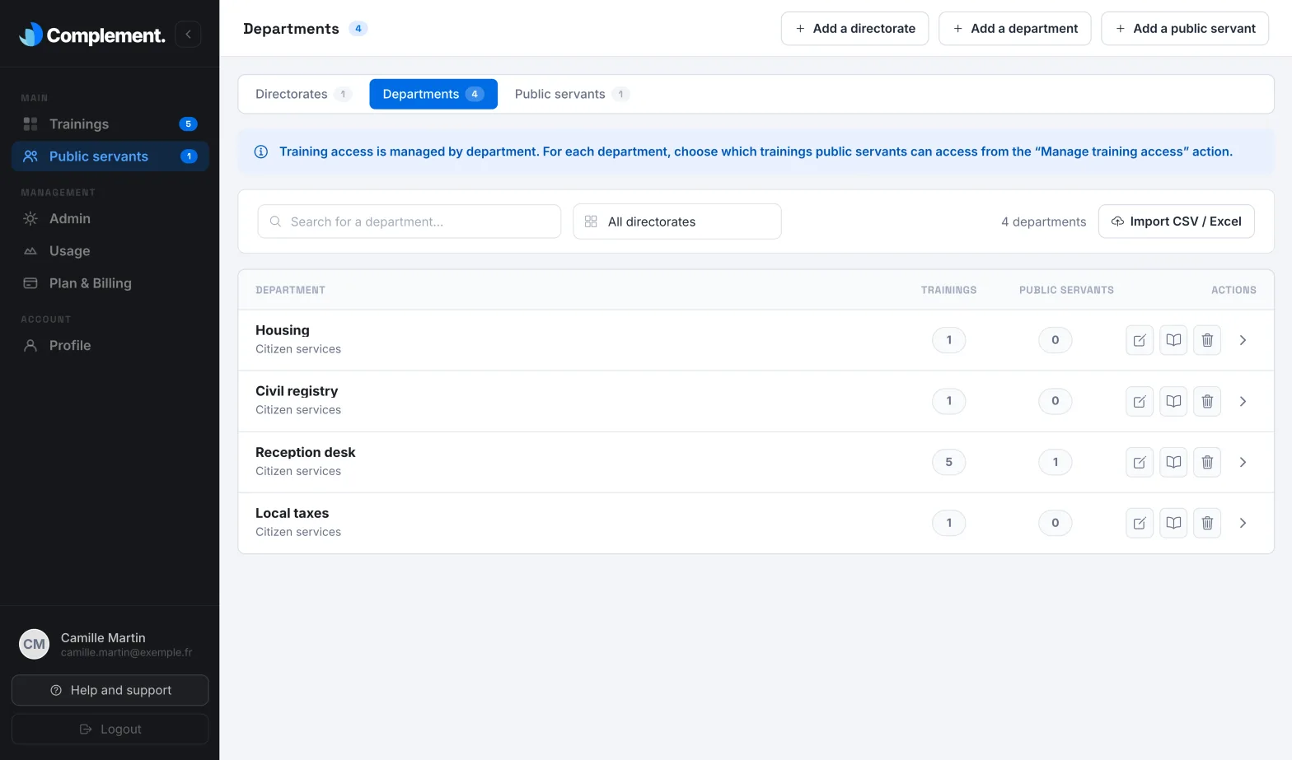Collapse the sidebar with the chevron button

(x=188, y=34)
